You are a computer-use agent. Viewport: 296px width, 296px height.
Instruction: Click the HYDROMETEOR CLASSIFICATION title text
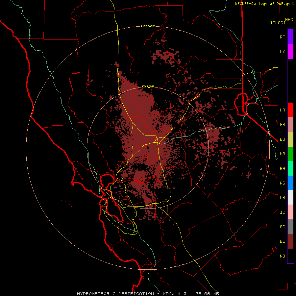point(115,294)
